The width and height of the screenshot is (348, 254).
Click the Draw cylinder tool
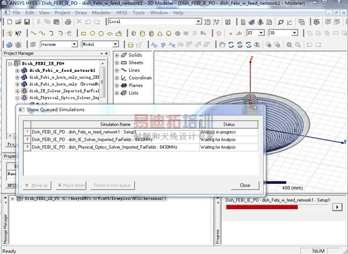click(142, 33)
